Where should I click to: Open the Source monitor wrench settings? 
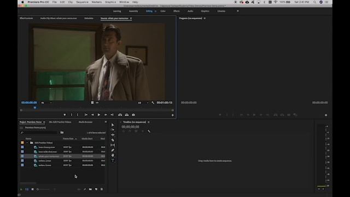click(x=153, y=103)
